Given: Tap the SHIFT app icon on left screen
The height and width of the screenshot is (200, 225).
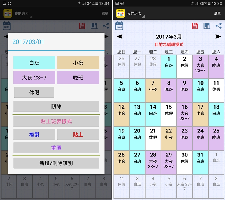Looking at the screenshot, I should [8, 13].
